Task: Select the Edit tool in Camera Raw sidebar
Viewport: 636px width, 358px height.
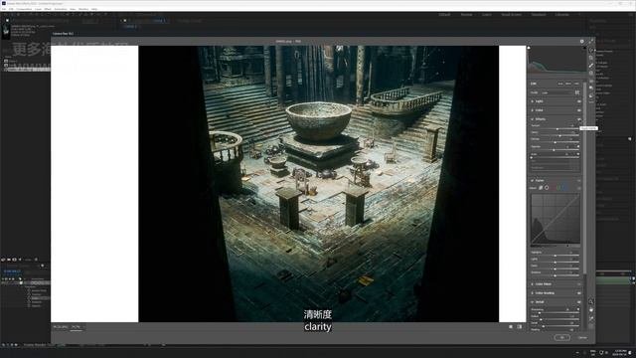Action: [x=591, y=51]
